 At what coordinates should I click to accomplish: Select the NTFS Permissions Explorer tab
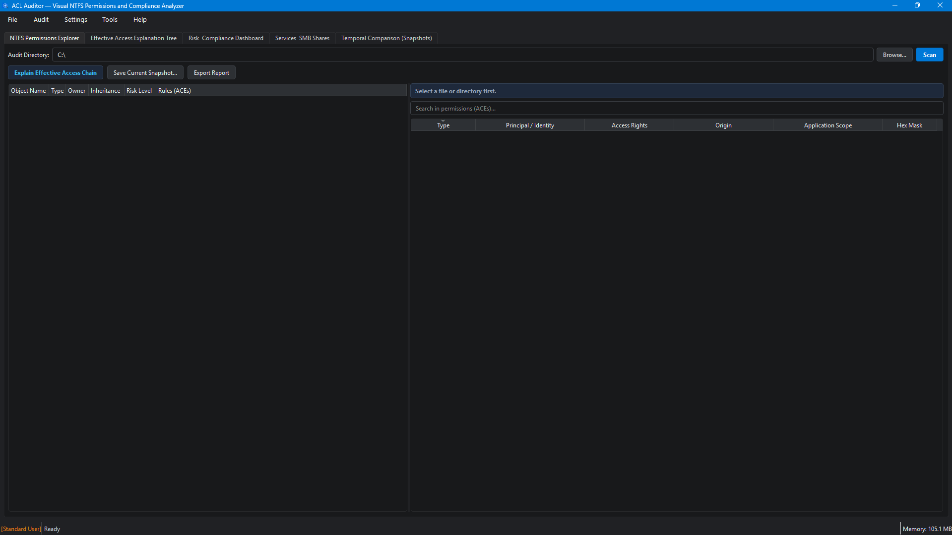[44, 38]
